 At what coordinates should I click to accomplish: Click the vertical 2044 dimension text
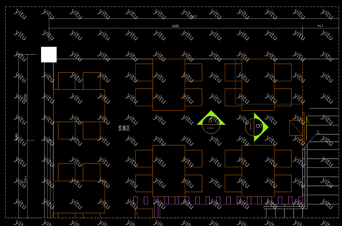click(26, 179)
